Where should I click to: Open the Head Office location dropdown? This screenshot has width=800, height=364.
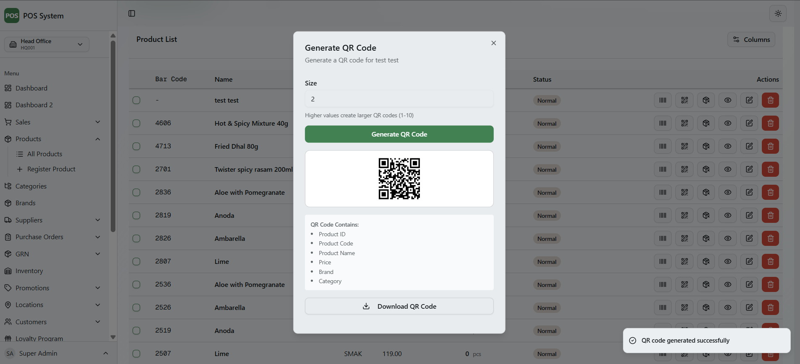[47, 44]
